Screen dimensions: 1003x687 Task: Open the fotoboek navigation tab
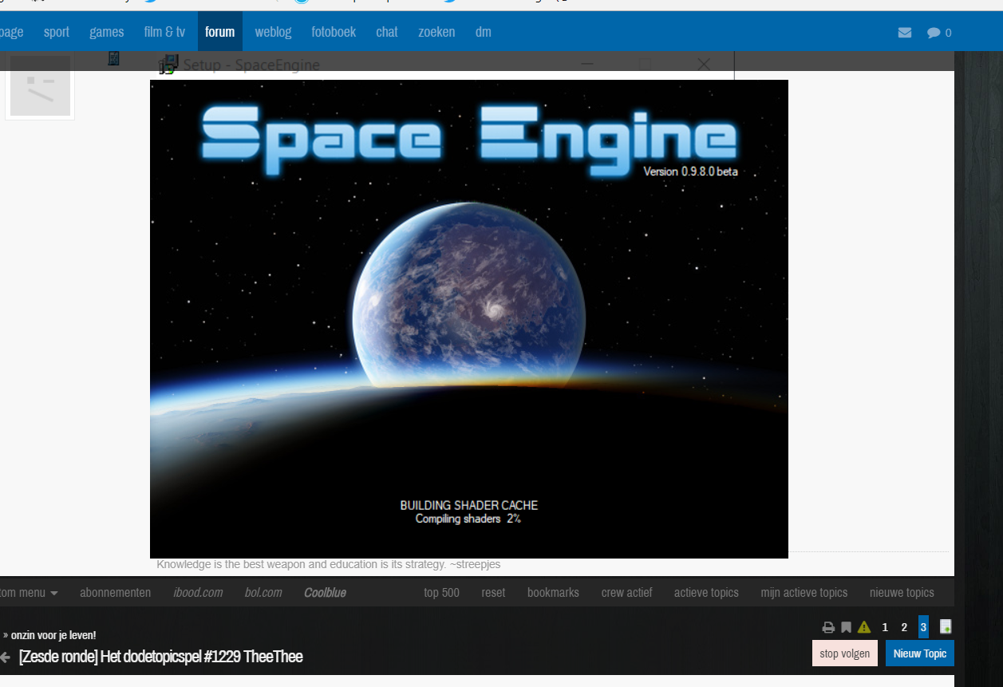[x=334, y=32]
